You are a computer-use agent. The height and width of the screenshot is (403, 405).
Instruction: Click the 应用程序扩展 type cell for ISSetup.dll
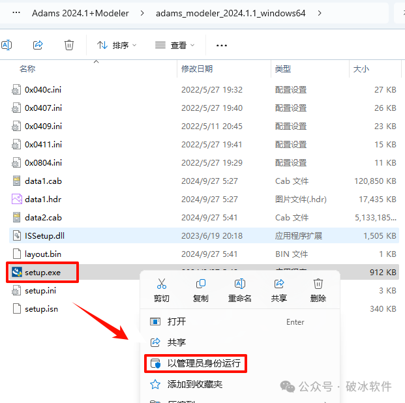tap(299, 236)
